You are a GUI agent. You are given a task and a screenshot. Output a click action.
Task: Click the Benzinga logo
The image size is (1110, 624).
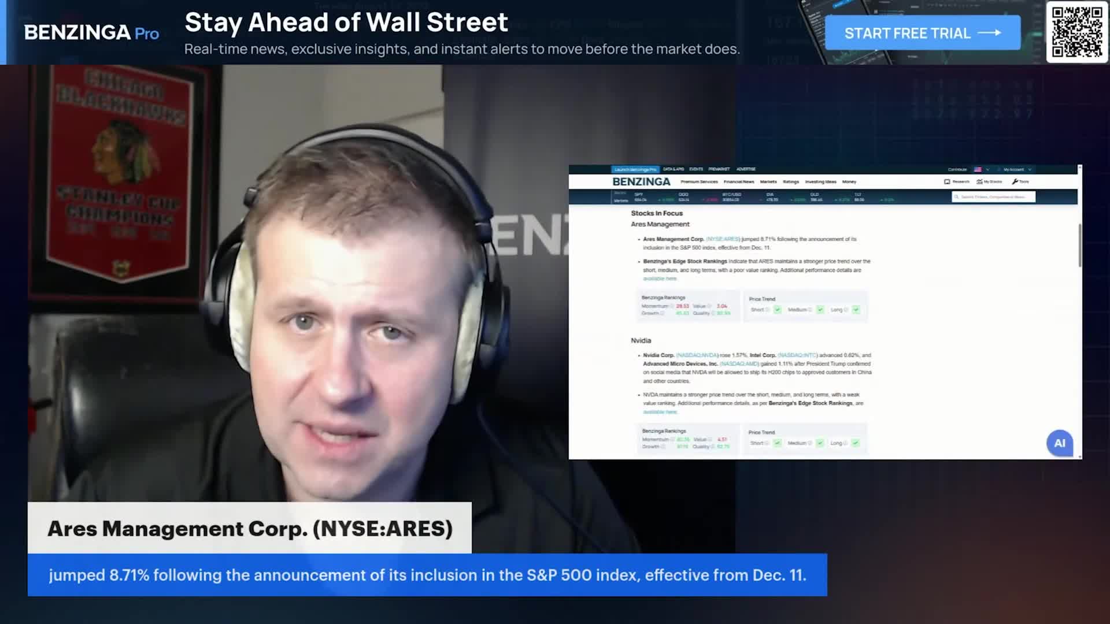coord(641,181)
